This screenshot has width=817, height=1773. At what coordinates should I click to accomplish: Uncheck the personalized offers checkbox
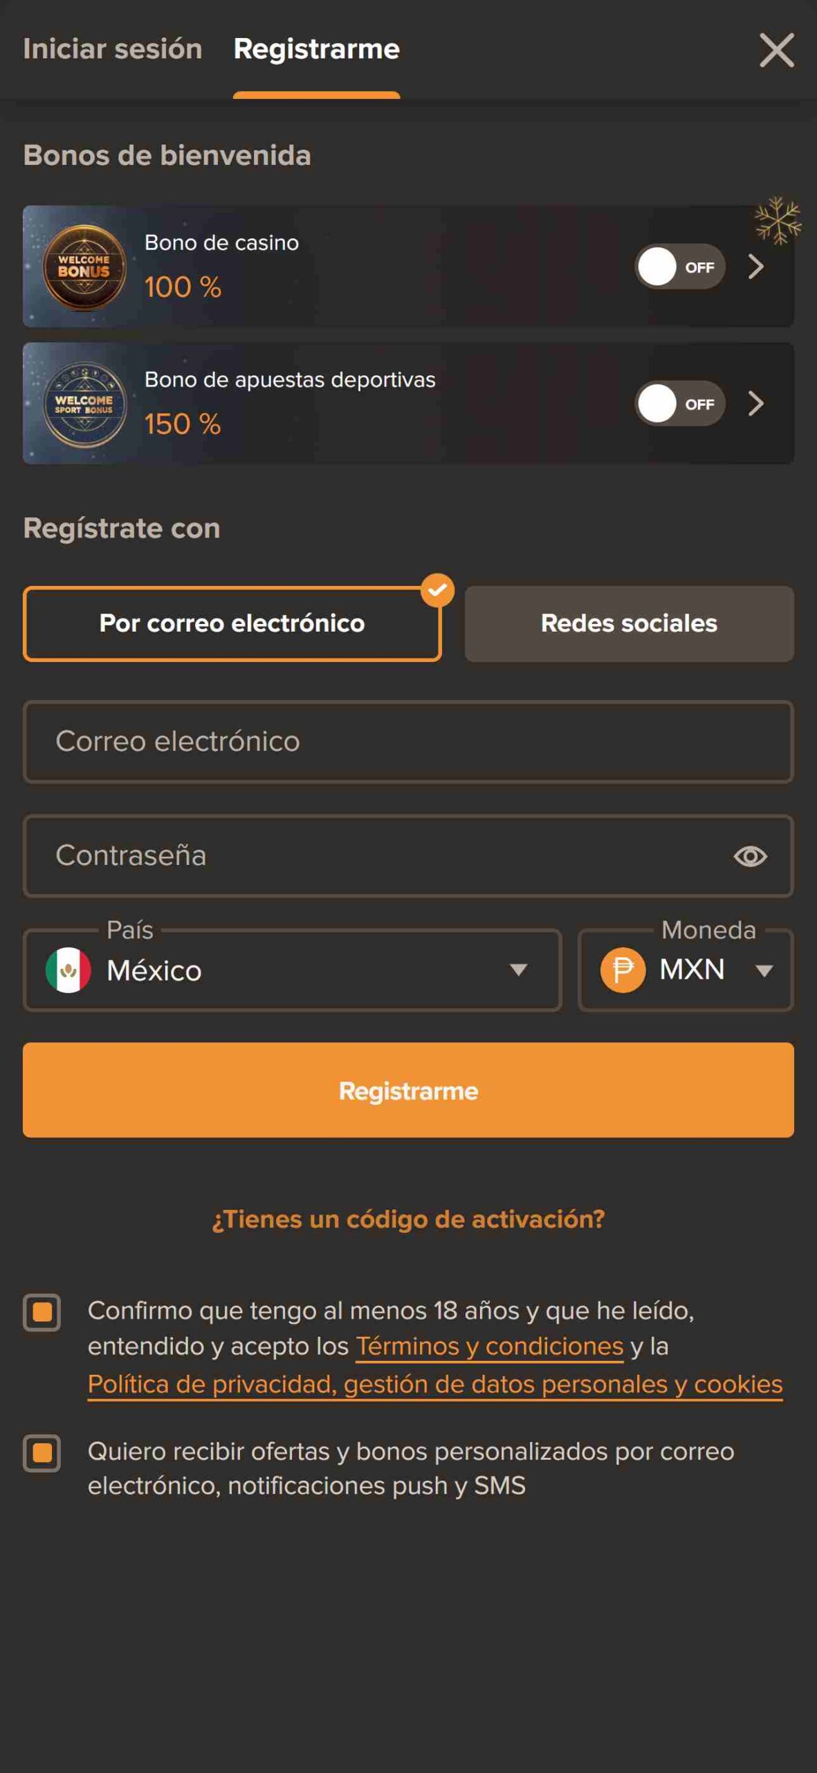point(42,1452)
